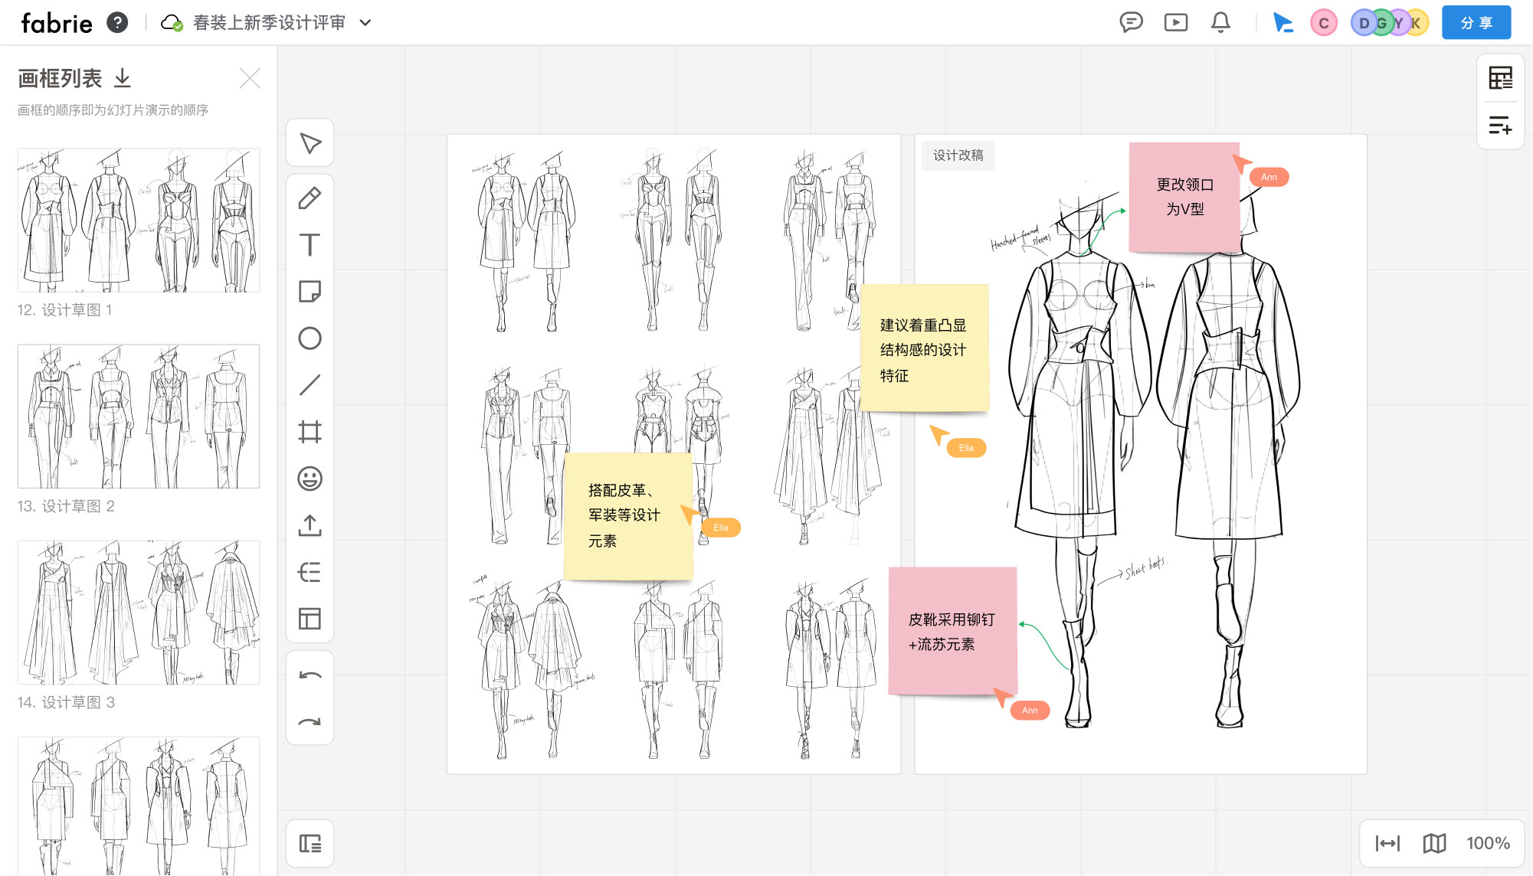
Task: Activate the frame tool
Action: click(x=310, y=432)
